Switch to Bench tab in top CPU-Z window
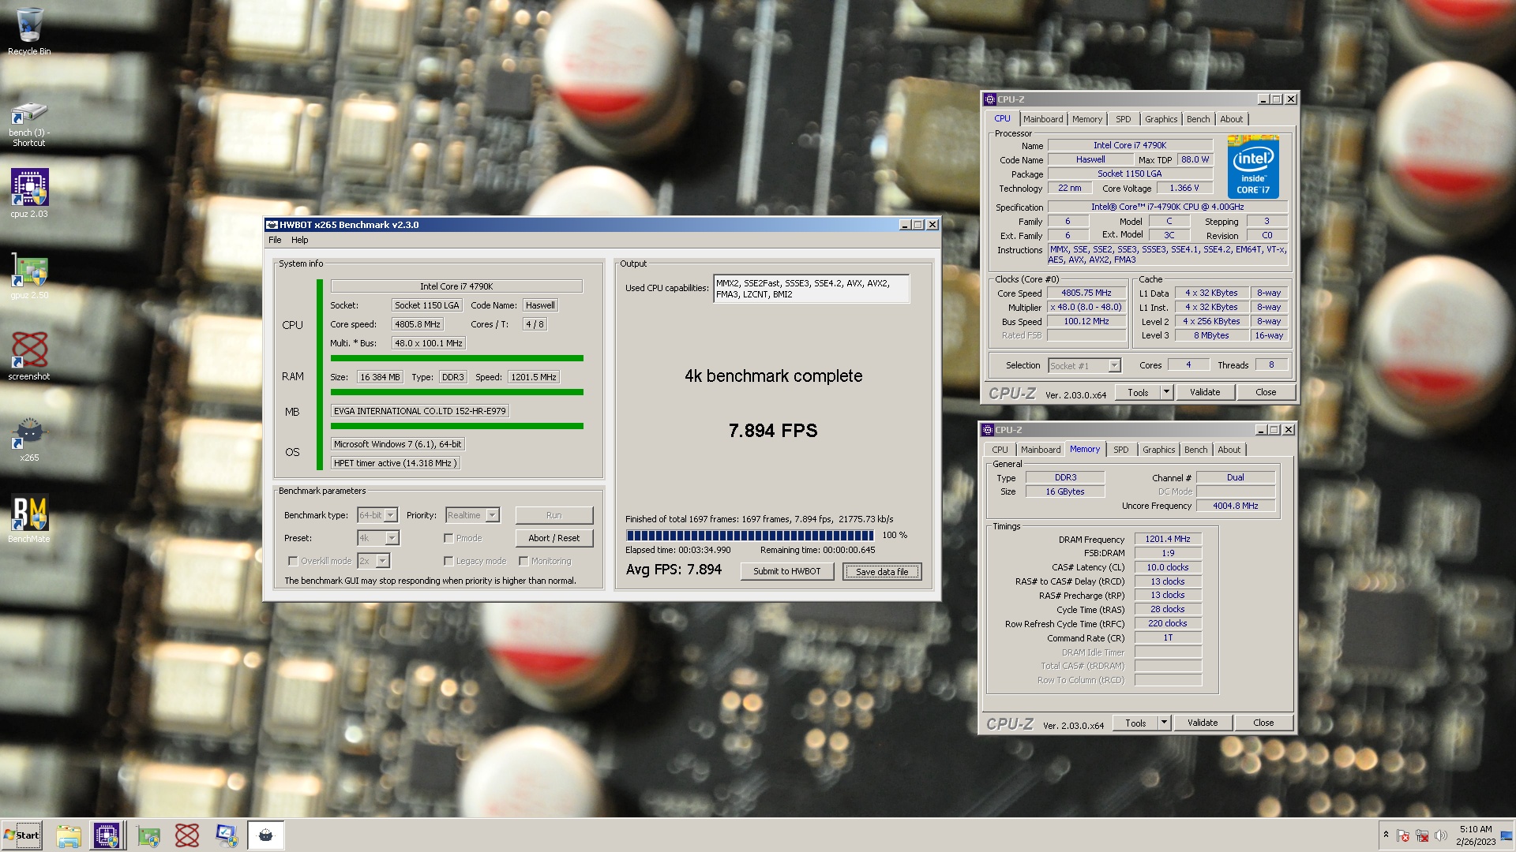Screen dimensions: 1516x852 (1198, 119)
